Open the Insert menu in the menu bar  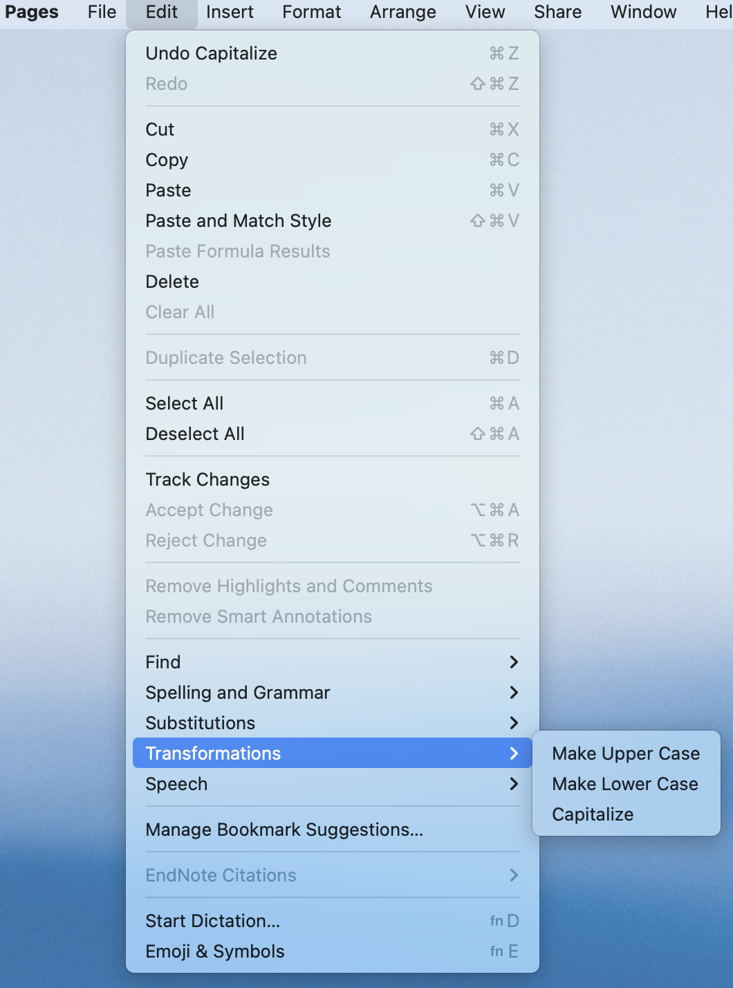pyautogui.click(x=230, y=12)
